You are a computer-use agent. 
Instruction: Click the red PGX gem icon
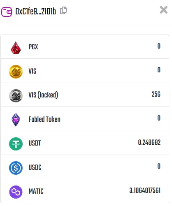pyautogui.click(x=16, y=48)
